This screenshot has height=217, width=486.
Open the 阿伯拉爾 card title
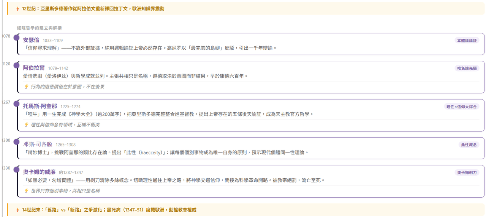(34, 68)
